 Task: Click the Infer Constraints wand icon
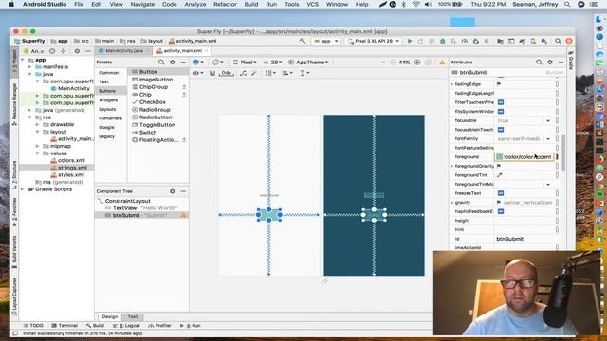pyautogui.click(x=254, y=73)
